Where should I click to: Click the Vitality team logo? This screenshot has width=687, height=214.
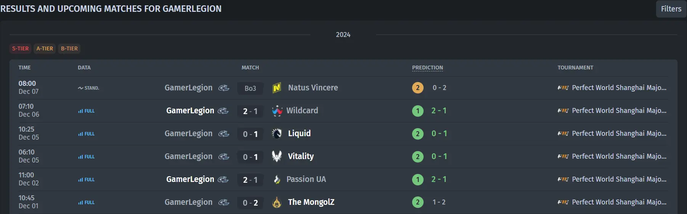click(x=277, y=156)
